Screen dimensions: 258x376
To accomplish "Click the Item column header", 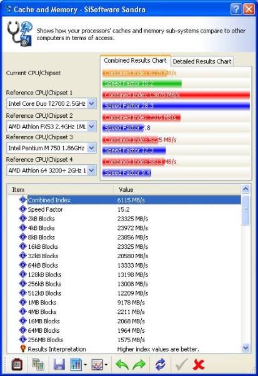I will [60, 190].
